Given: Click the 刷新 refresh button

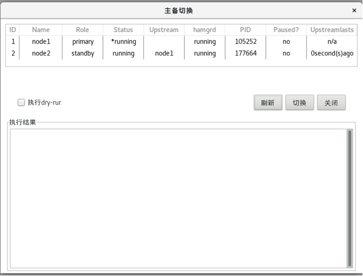Looking at the screenshot, I should (268, 103).
